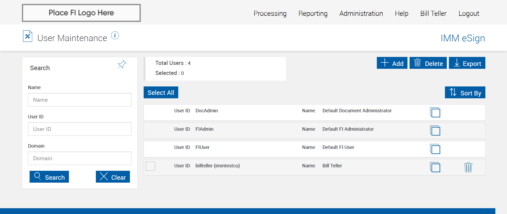
Task: Delete billteller using row trash icon
Action: [x=468, y=167]
